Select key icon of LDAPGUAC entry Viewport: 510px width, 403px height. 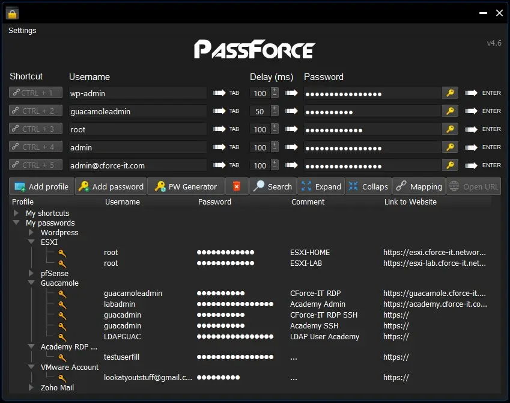(62, 337)
